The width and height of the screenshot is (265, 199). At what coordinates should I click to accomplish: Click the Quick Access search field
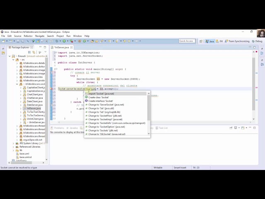[x=187, y=41]
